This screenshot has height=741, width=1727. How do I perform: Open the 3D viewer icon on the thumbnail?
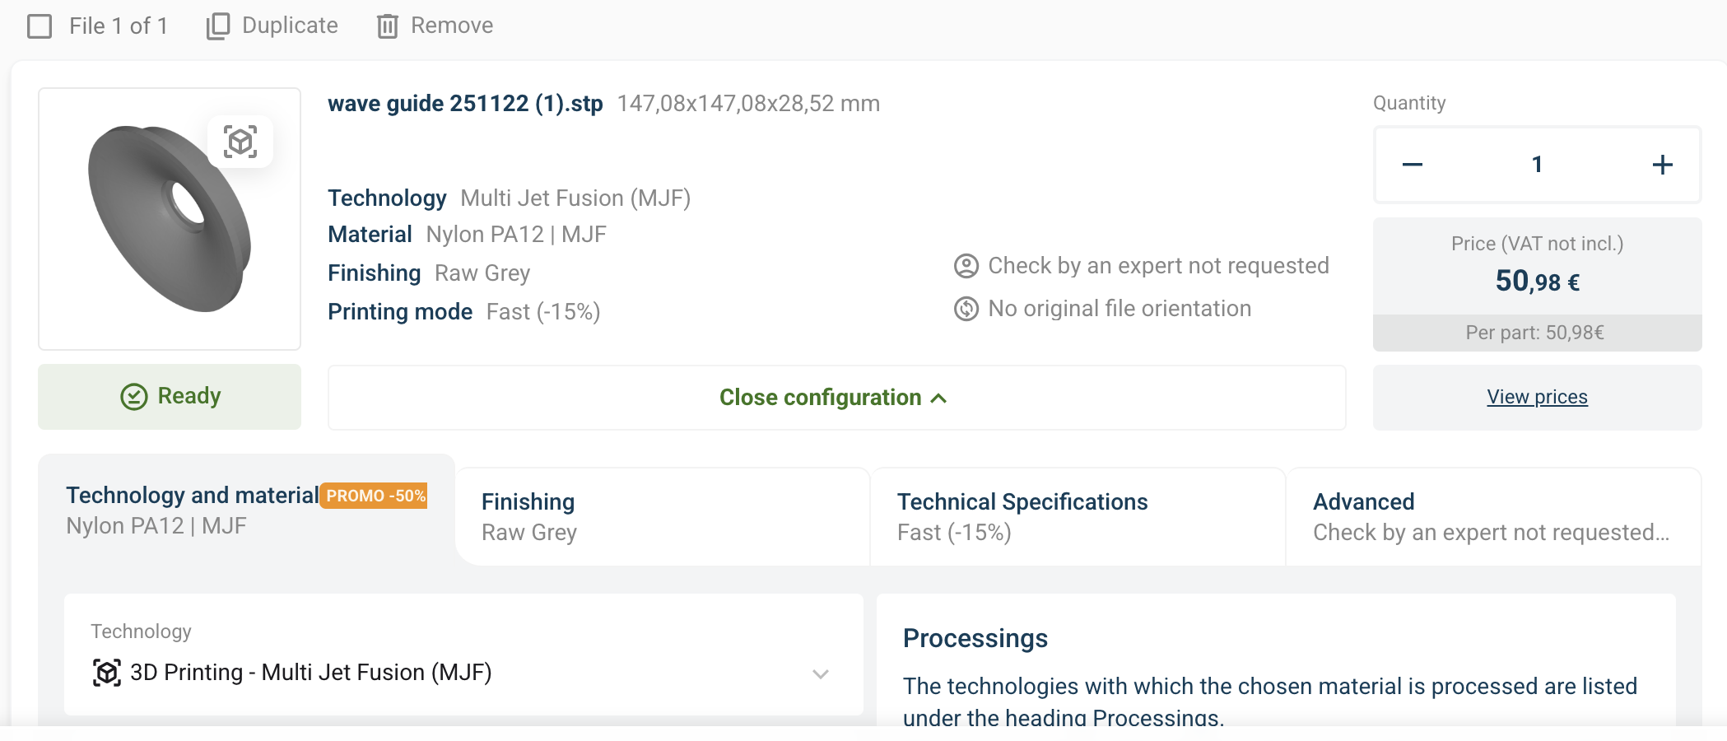tap(240, 142)
